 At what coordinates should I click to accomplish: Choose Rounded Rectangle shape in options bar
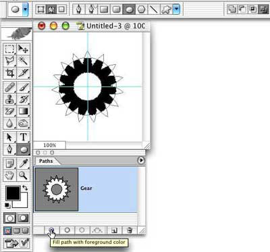point(116,9)
